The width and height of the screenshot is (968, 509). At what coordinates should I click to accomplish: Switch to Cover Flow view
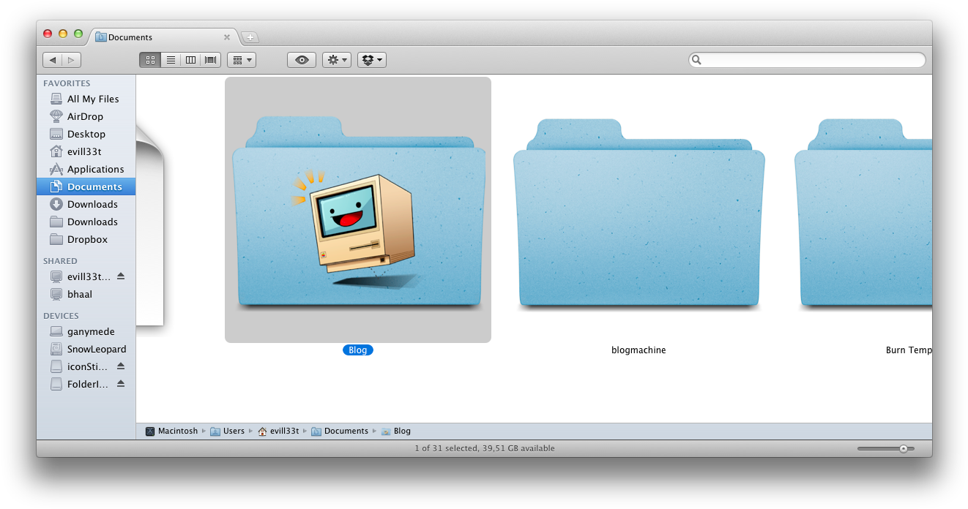tap(211, 60)
